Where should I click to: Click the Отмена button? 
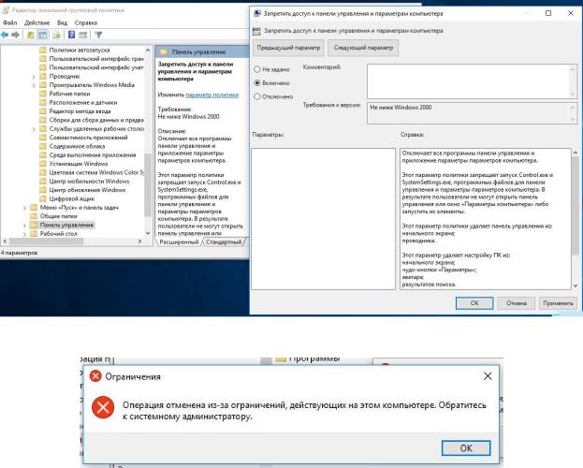click(517, 303)
